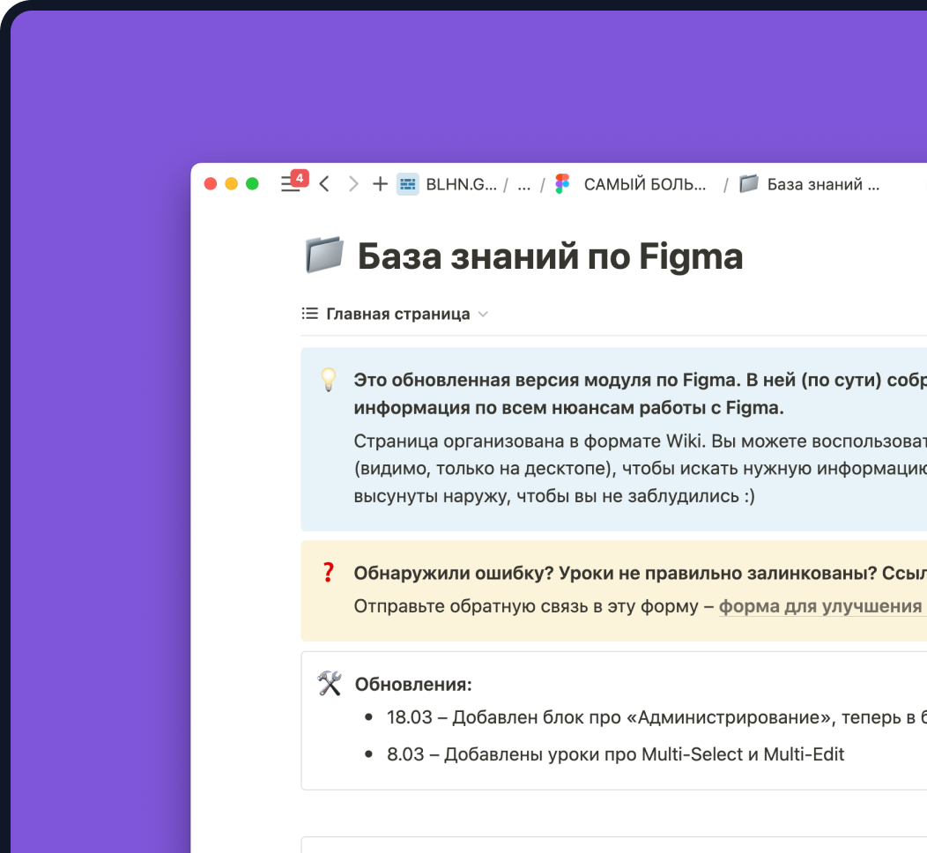
Task: Click the list view icon by Главная страница
Action: pyautogui.click(x=310, y=314)
